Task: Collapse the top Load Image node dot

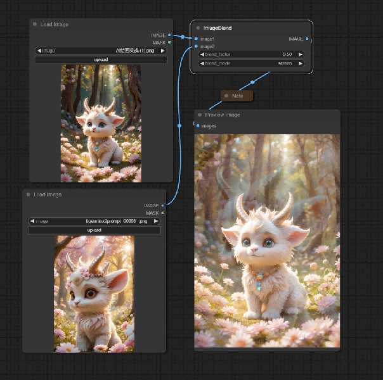Action: click(x=35, y=24)
